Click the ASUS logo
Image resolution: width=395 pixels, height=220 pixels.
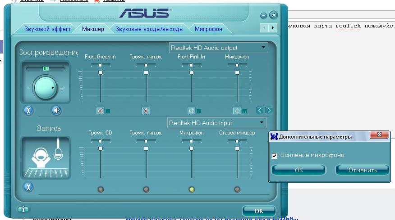point(145,13)
